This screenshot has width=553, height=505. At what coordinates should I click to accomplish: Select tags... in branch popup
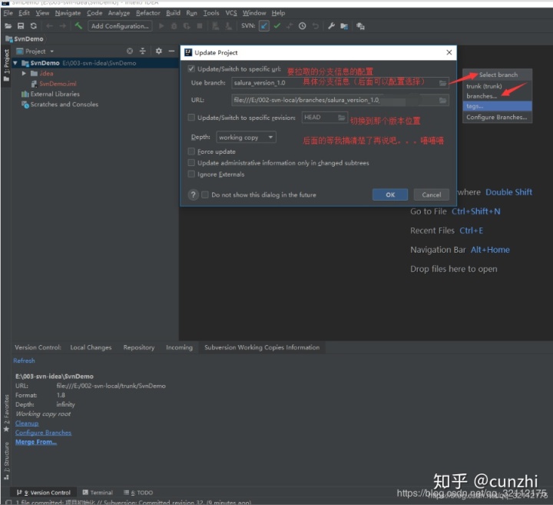tap(497, 106)
